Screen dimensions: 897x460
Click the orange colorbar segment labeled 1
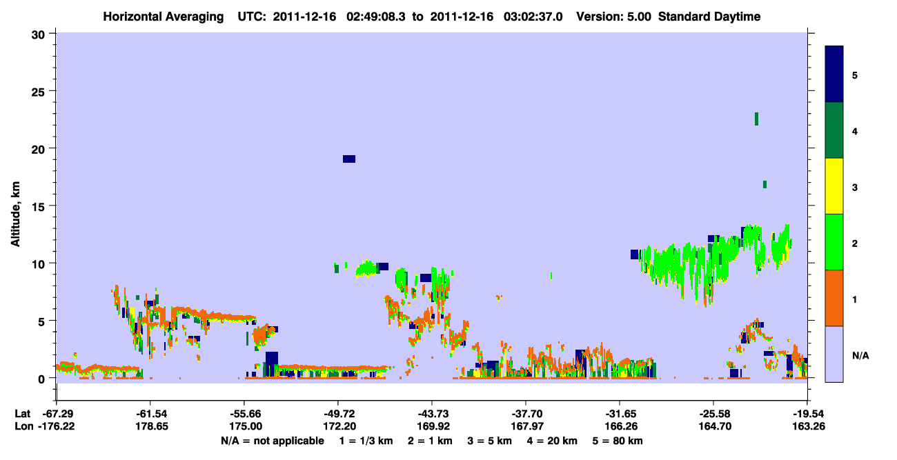[x=834, y=298]
